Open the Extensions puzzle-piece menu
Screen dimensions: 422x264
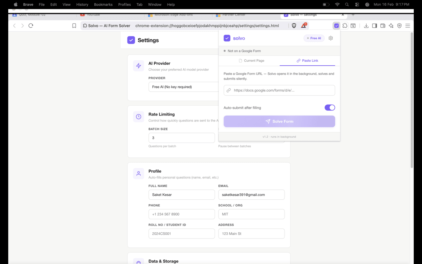click(x=345, y=26)
